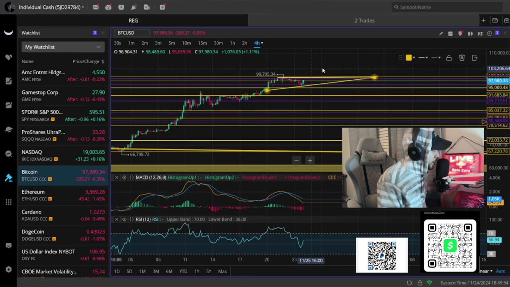Screen dimensions: 510x287
Task: Click the audio waveform icon in header
Action: coord(162,7)
